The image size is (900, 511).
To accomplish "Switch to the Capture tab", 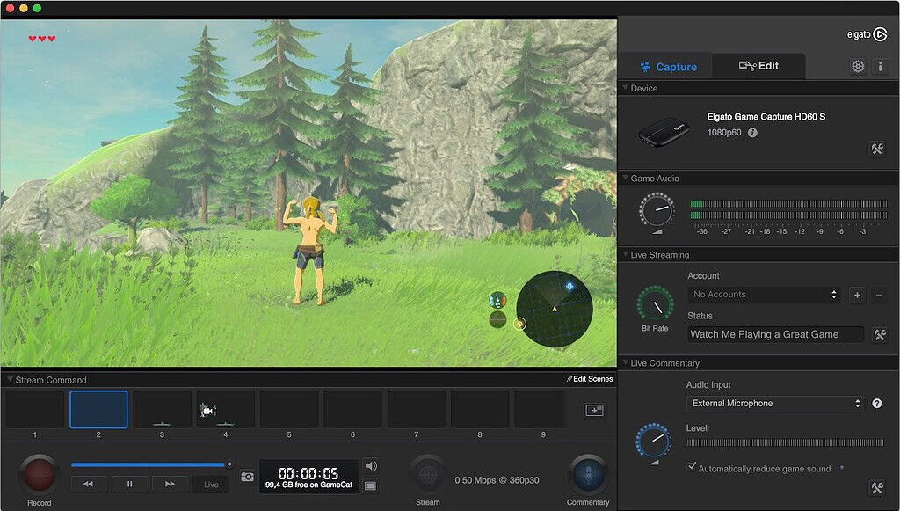I will tap(668, 67).
